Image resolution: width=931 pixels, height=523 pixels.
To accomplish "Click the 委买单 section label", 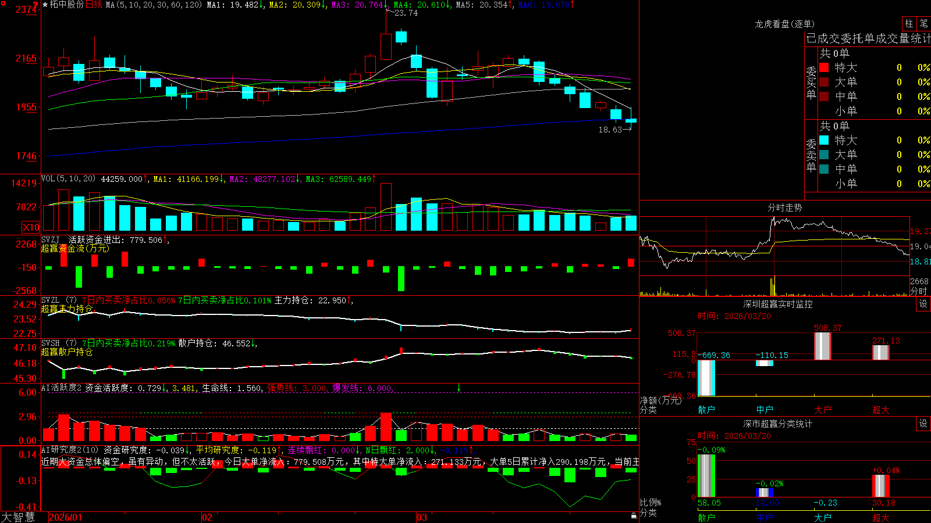I will 811,83.
